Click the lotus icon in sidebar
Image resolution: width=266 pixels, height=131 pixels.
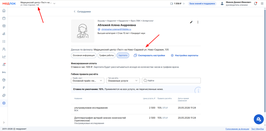(4, 26)
